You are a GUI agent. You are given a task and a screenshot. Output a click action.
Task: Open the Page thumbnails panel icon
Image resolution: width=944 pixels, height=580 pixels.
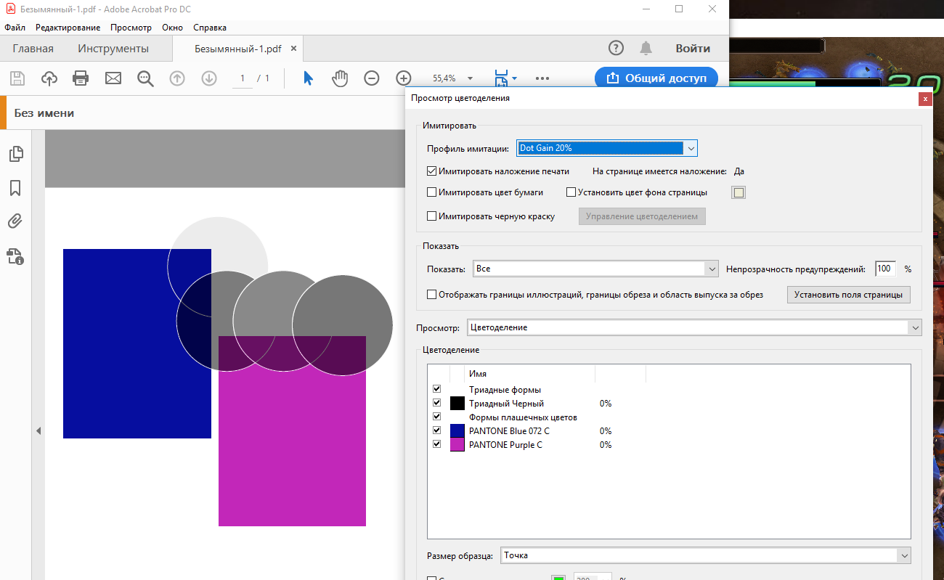[15, 154]
